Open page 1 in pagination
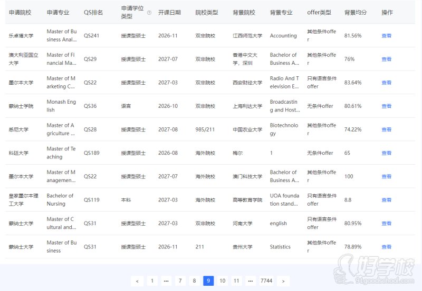Image resolution: width=422 pixels, height=291 pixels. (x=152, y=281)
